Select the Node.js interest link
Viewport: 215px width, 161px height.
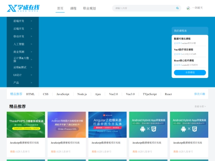pyautogui.click(x=82, y=94)
